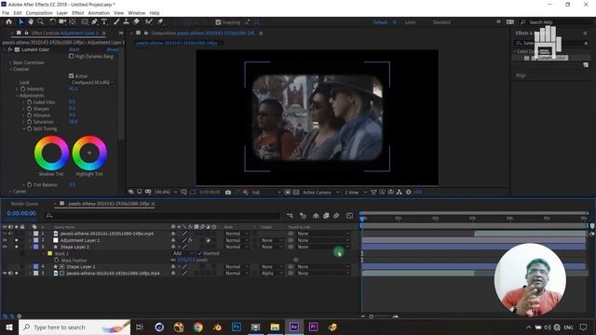596x335 pixels.
Task: Open the Mask 1 mode dropdown showing Add
Action: [x=183, y=253]
